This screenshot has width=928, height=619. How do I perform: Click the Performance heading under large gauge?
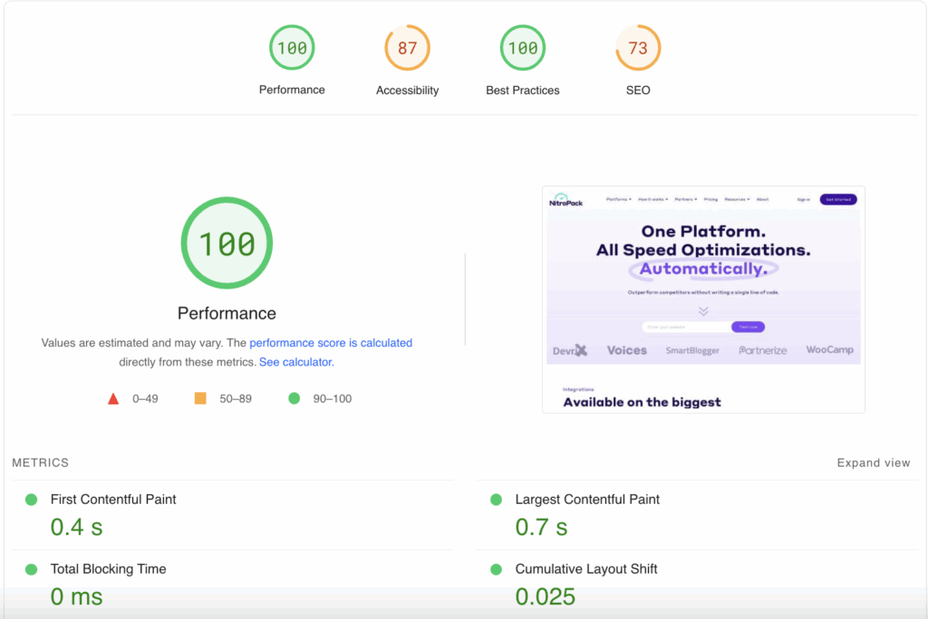[227, 313]
